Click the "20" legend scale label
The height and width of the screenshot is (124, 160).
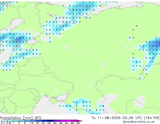43,123
